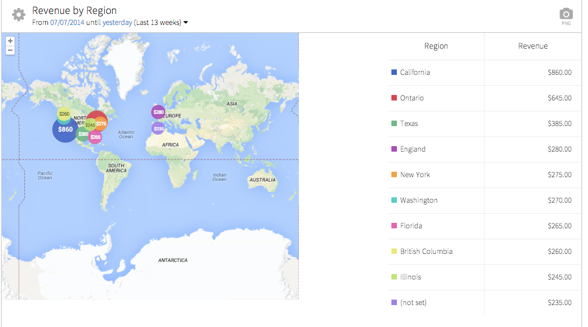The height and width of the screenshot is (327, 588).
Task: Click the $860 California bubble
Action: pos(65,129)
